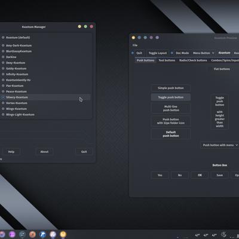Open the File menu in preview window
Screen dimensions: 239x239
135,45
